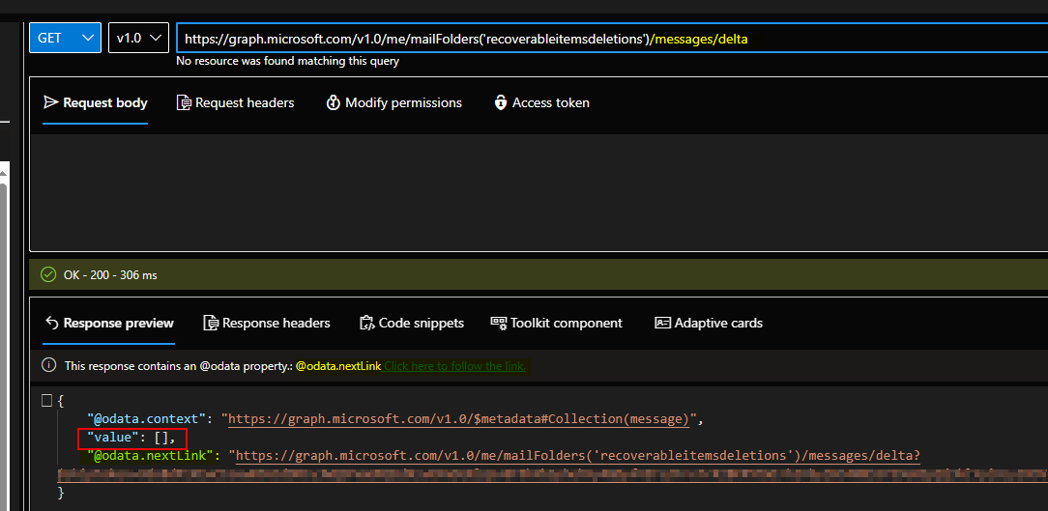Open the @odata.nextLink messages/delta URL
The height and width of the screenshot is (511, 1048).
tap(578, 456)
